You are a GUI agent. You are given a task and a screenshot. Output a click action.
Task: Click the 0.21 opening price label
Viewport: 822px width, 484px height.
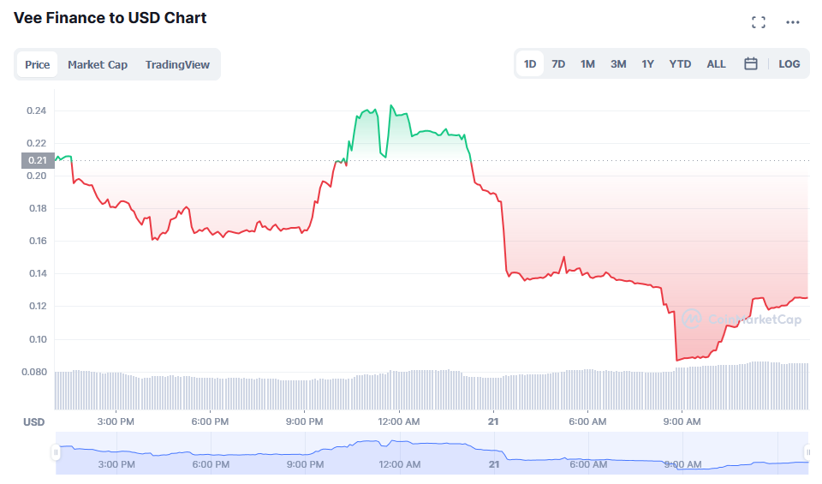tap(38, 160)
